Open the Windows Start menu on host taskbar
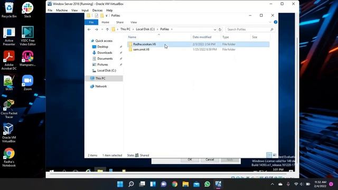Viewport: 338px width, 190px height. pos(120,184)
